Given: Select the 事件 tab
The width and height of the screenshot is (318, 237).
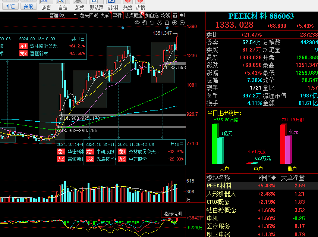Looking at the screenshot, I should [x=117, y=15].
